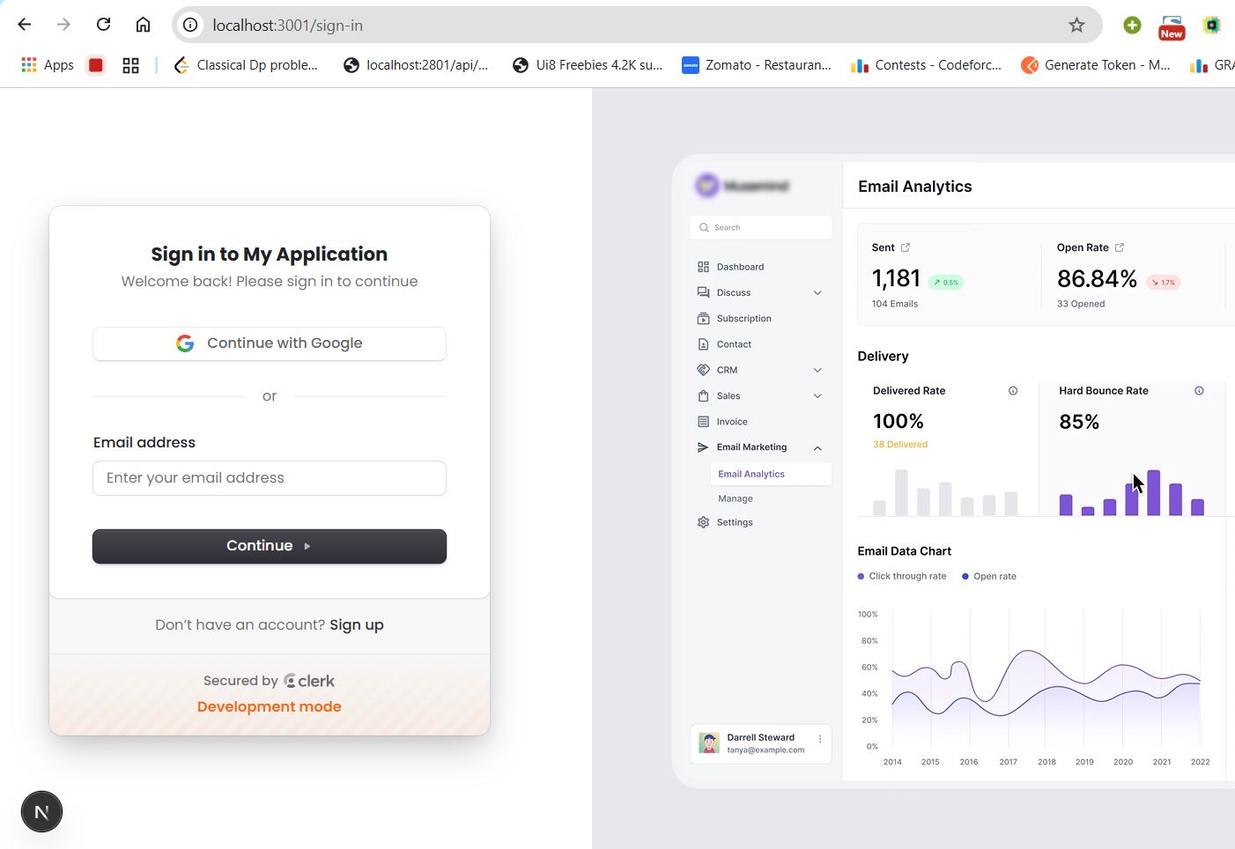Open the Zomato bookmark in the bookmarks bar
The width and height of the screenshot is (1235, 849).
coord(757,65)
